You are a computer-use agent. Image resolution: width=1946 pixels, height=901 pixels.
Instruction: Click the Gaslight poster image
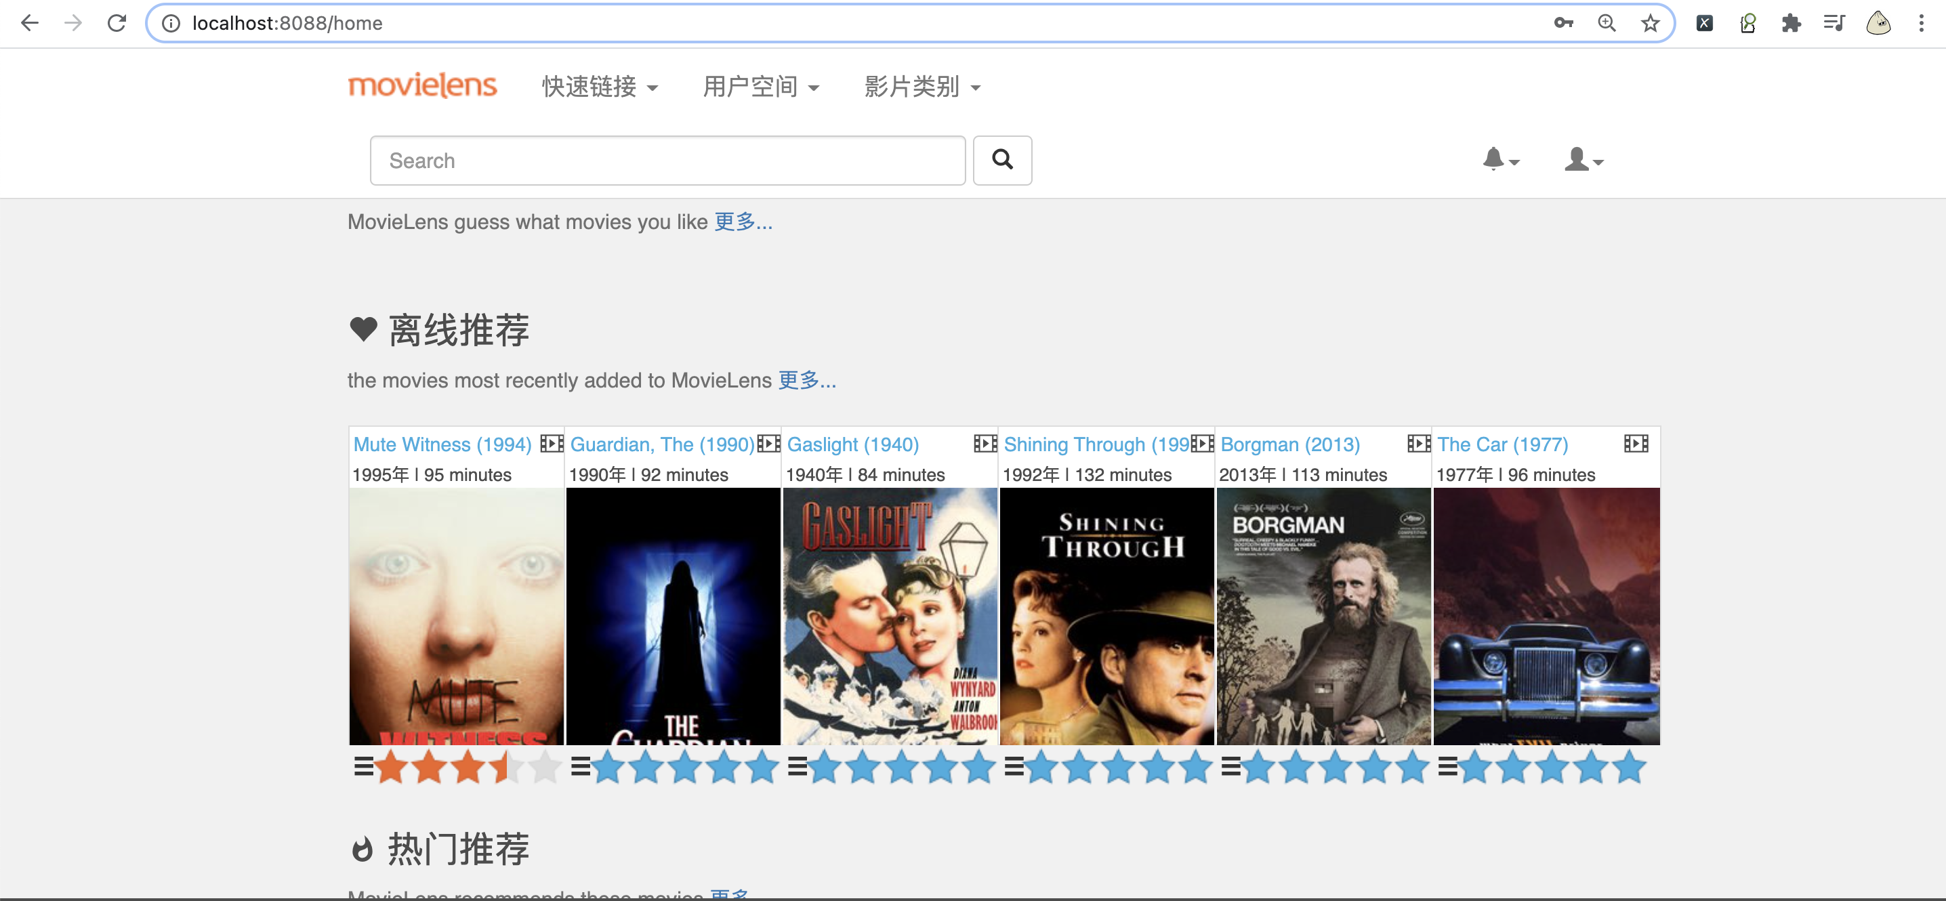point(890,616)
